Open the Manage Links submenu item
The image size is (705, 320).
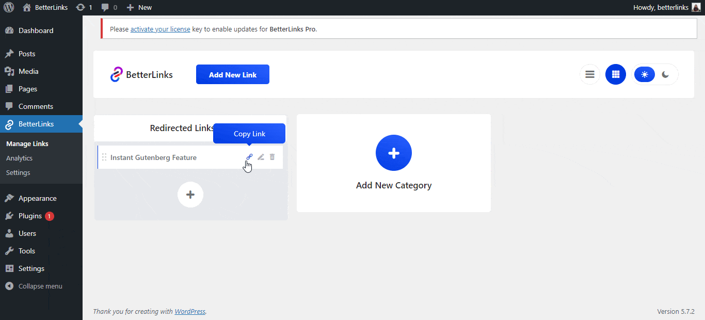pos(27,143)
